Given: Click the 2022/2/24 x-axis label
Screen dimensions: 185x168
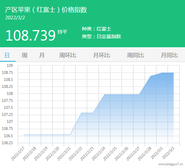Looking at the screenshot, I should pyautogui.click(x=98, y=154).
